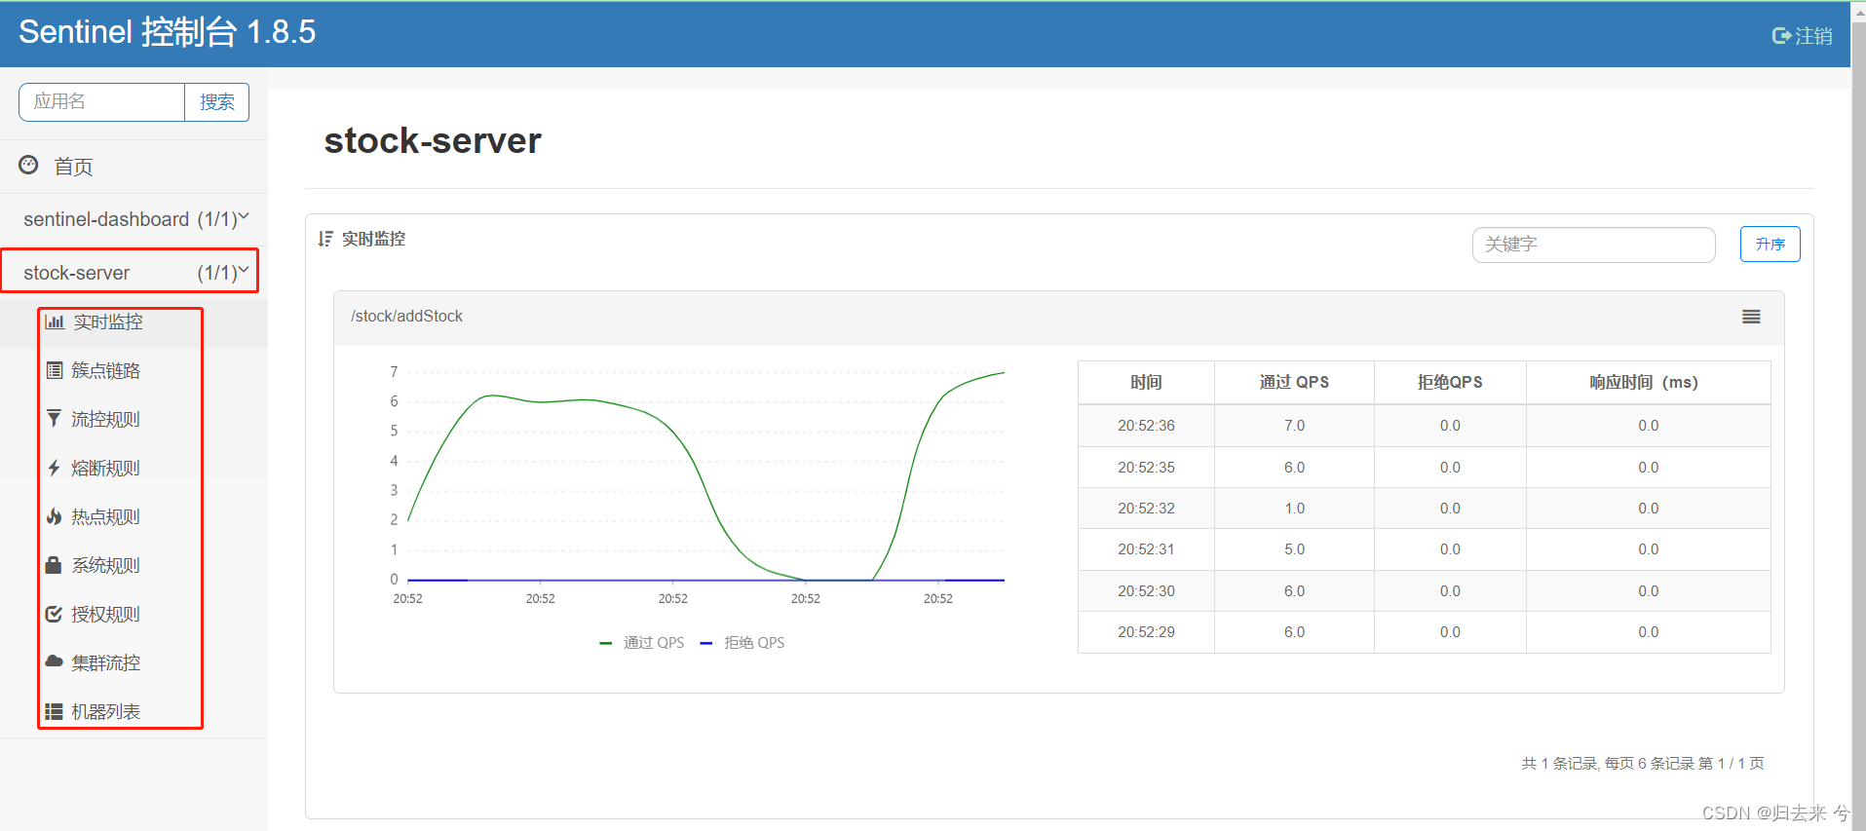Viewport: 1866px width, 831px height.
Task: Click the 实时监控 bar chart icon
Action: coord(55,321)
